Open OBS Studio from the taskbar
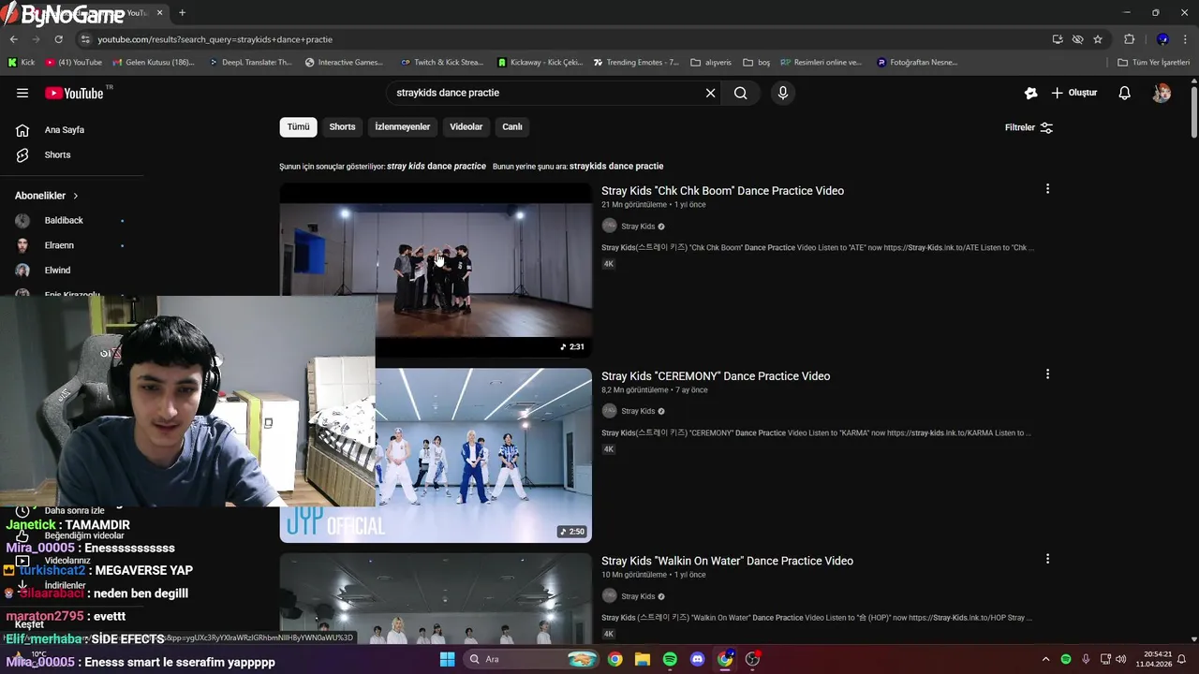 [752, 659]
